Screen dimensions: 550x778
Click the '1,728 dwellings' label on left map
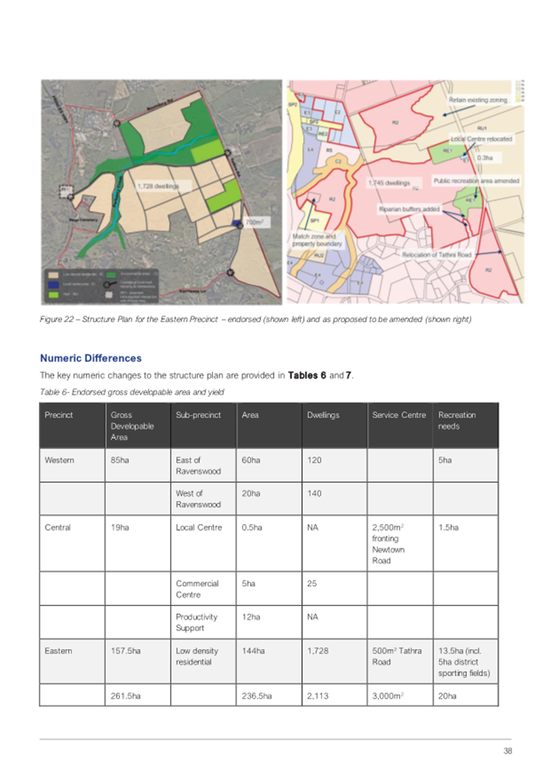coord(157,186)
